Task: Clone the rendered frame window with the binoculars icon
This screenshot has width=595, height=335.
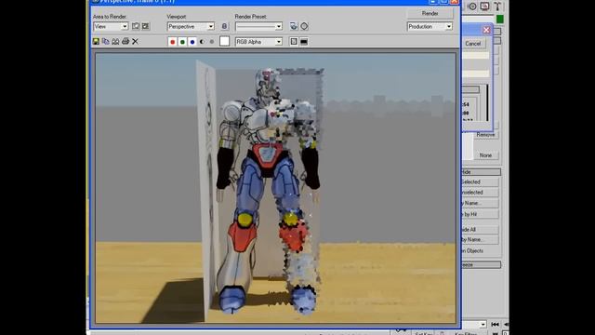Action: (115, 41)
